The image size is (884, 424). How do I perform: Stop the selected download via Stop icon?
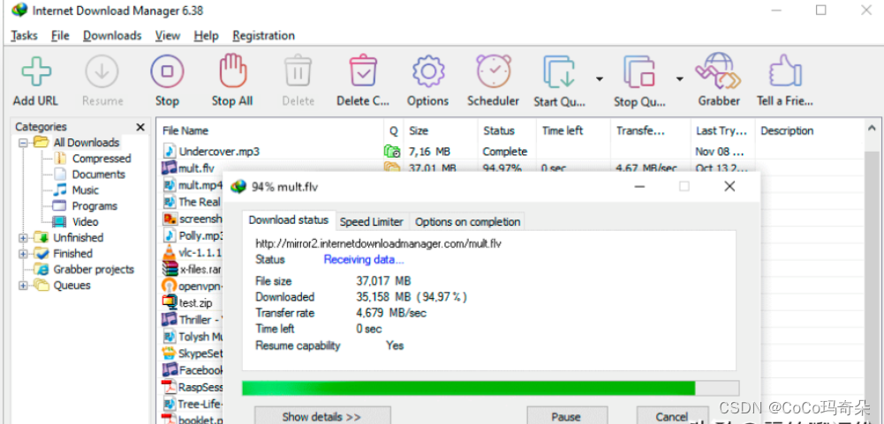coord(168,71)
